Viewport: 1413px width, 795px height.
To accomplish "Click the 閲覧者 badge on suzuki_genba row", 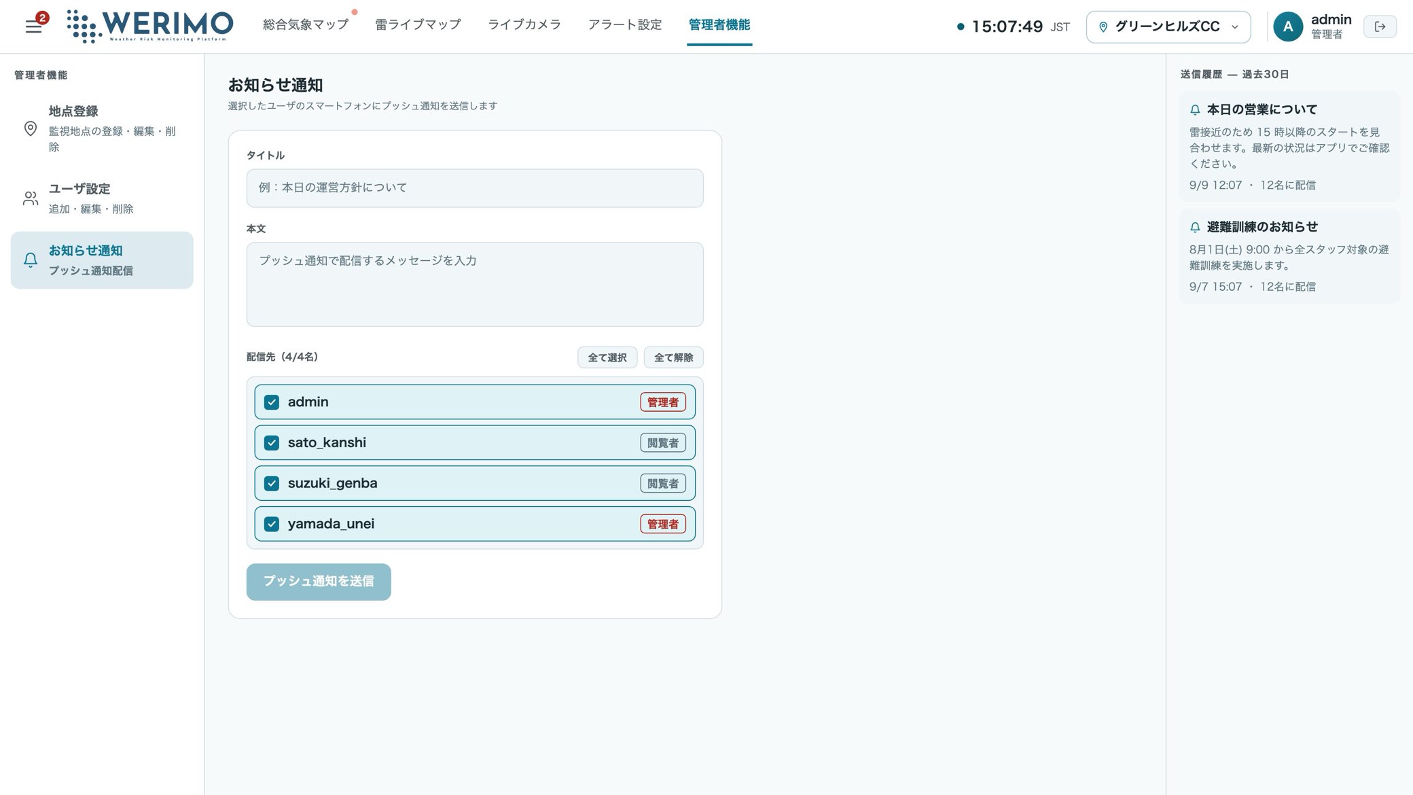I will tap(662, 484).
